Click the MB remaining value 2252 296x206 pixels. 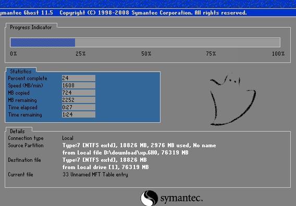click(x=79, y=100)
